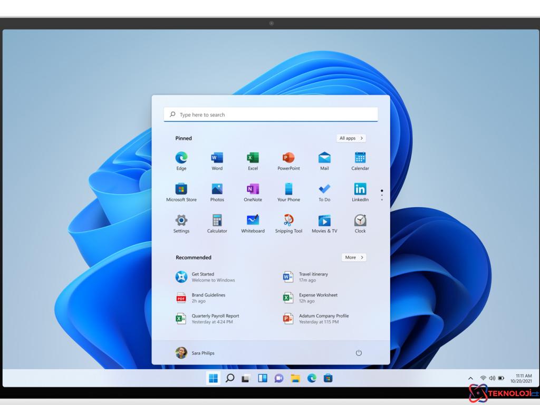The height and width of the screenshot is (405, 540).
Task: Expand hidden icons in the system tray
Action: [x=470, y=378]
